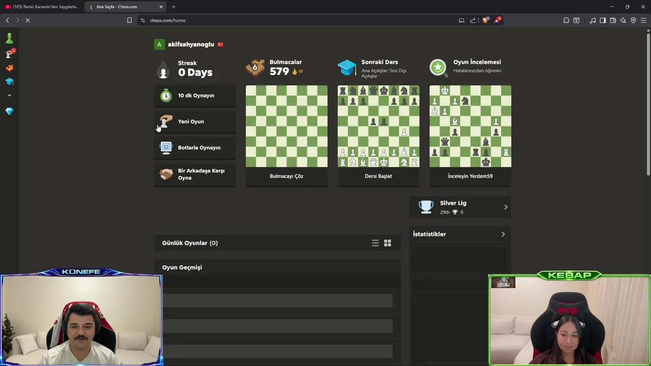This screenshot has height=366, width=651.
Task: Click the stopwatch icon for 10 dk Oynayın
Action: [x=166, y=96]
